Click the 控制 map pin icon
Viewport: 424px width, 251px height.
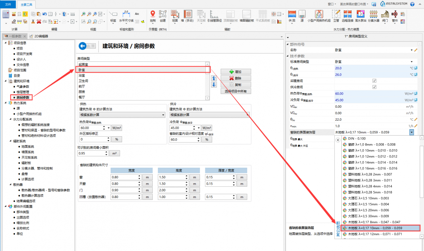153,14
